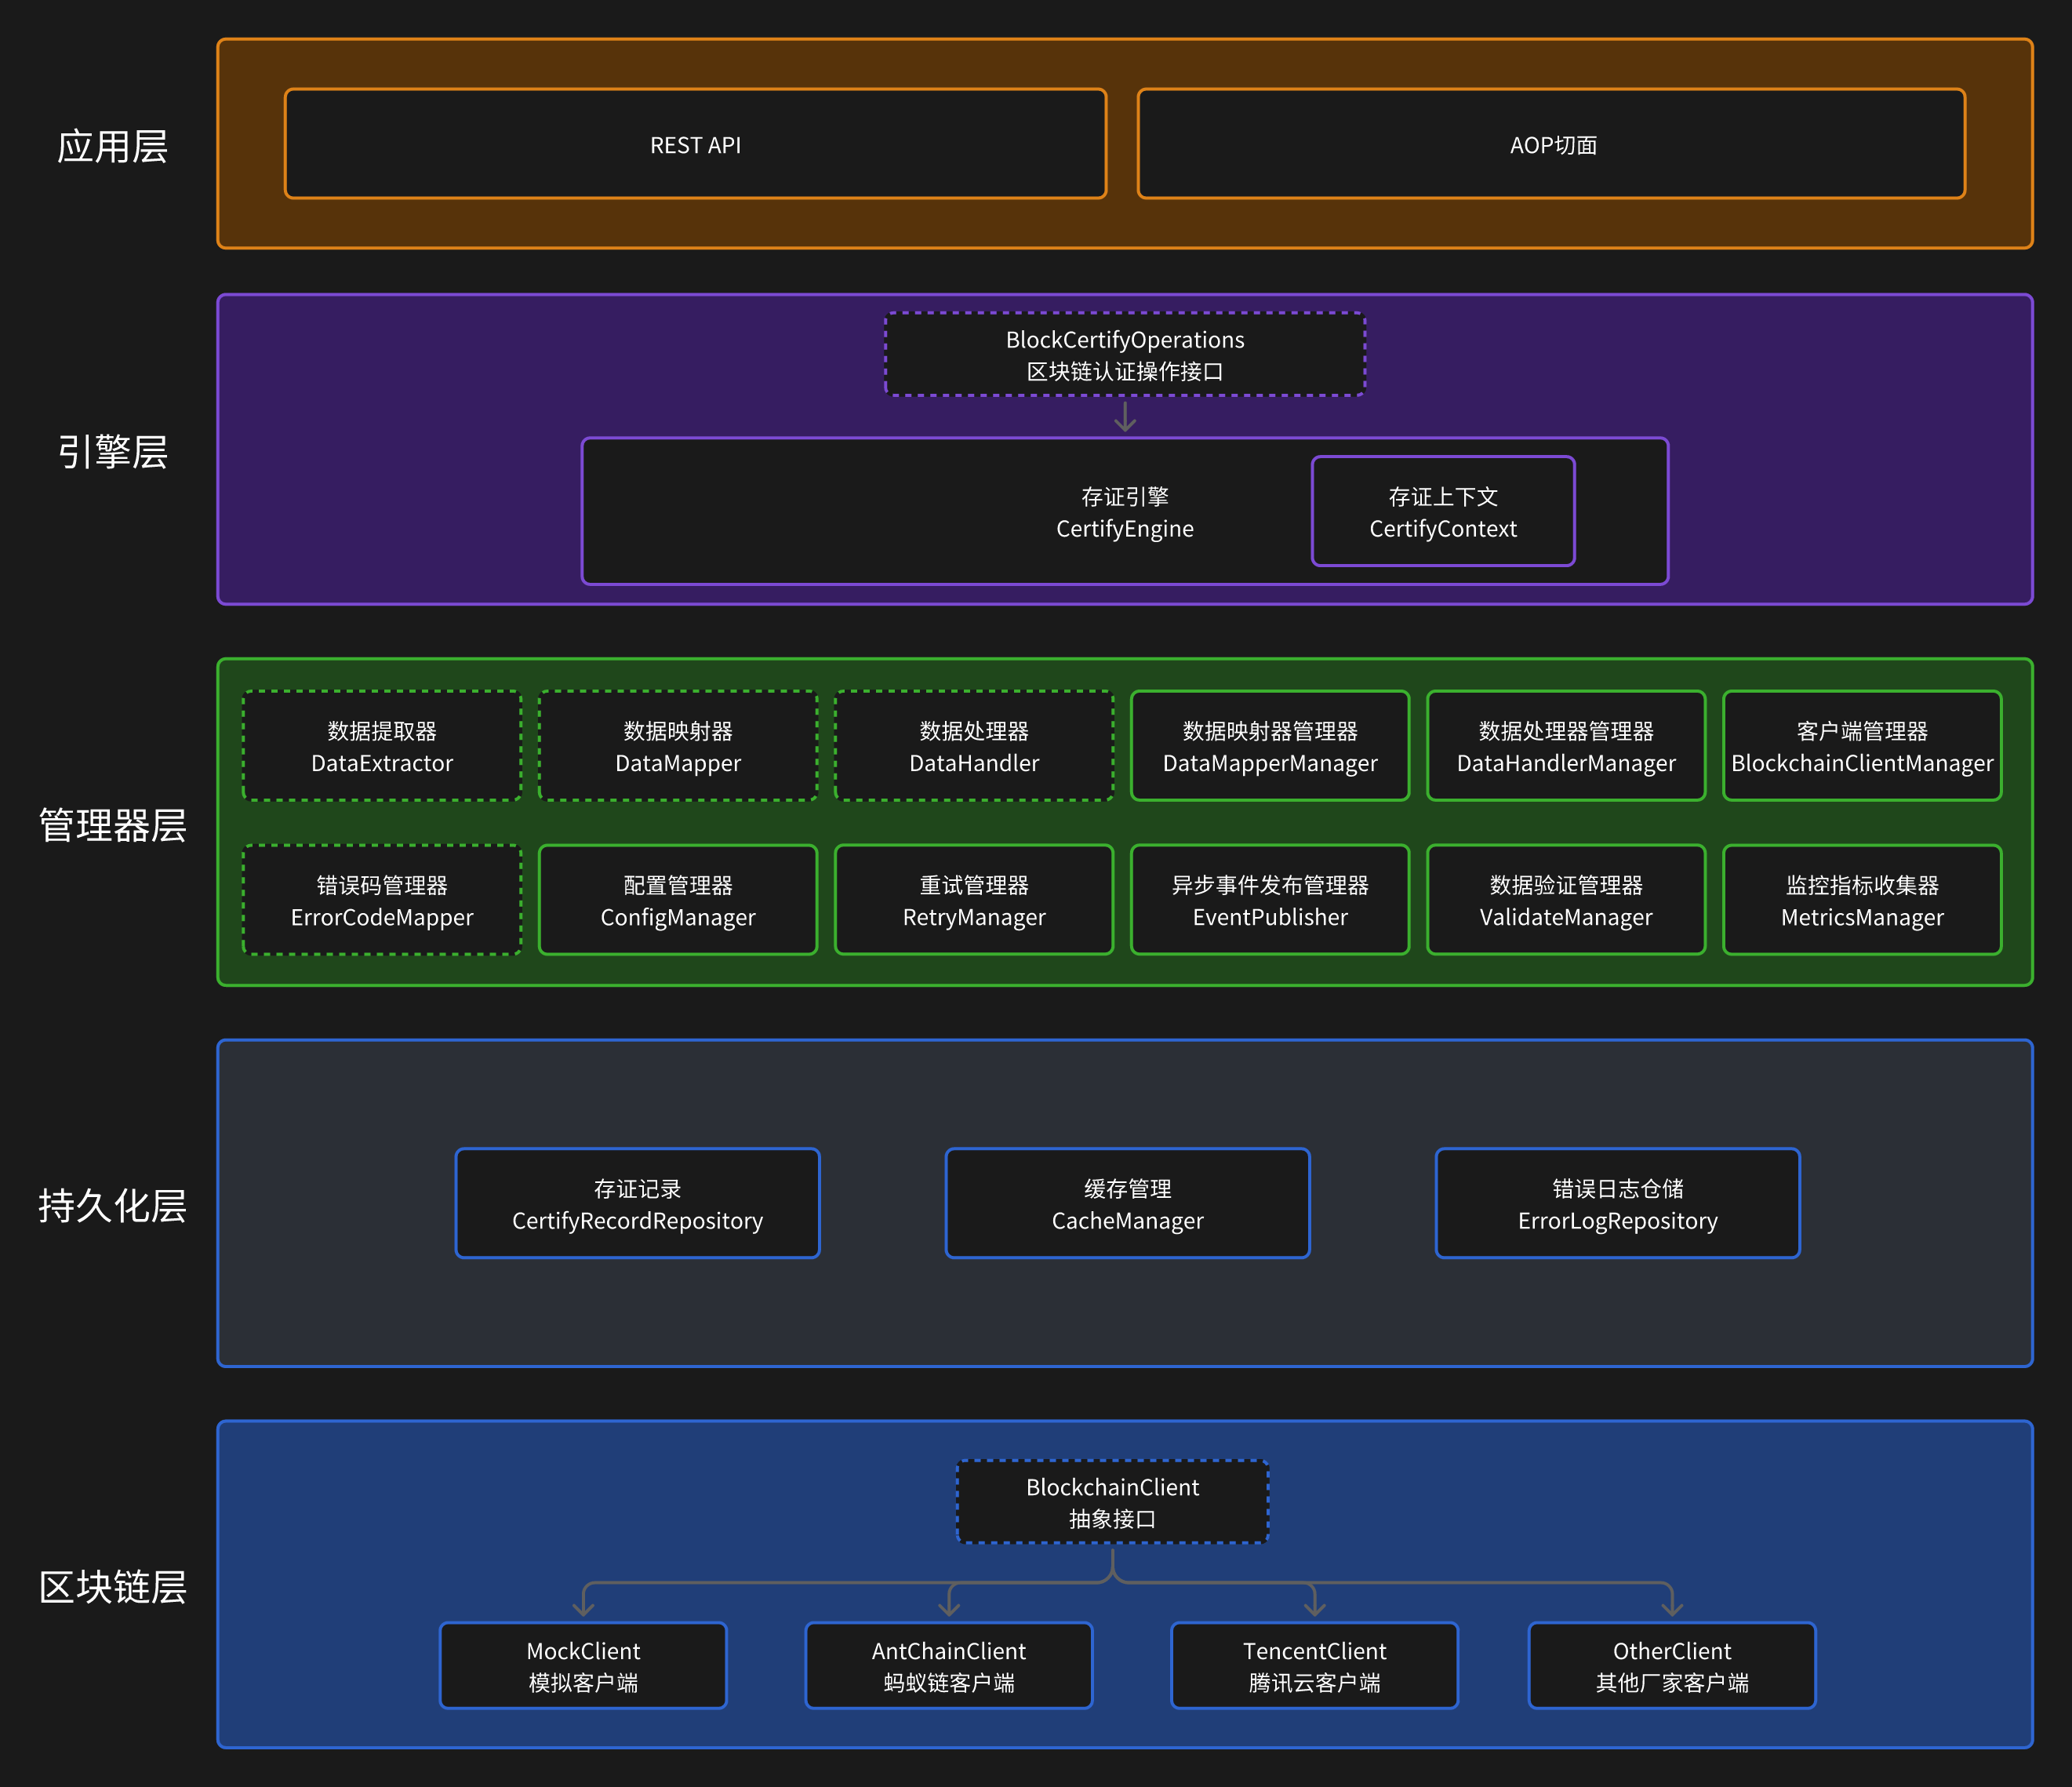The height and width of the screenshot is (1787, 2072).
Task: Click the BlockCertifyOperations interface node
Action: 1124,354
